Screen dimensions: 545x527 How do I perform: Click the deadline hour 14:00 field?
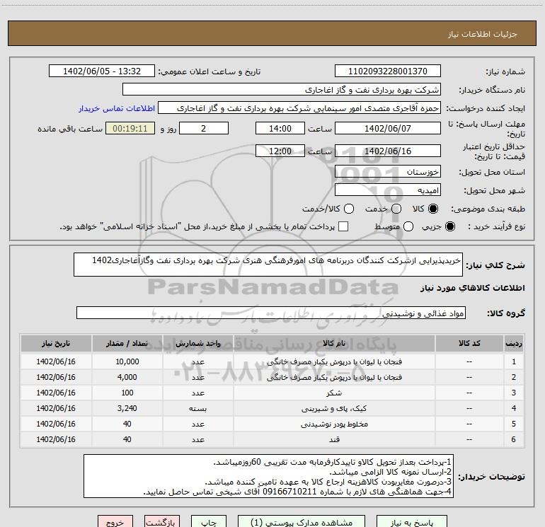click(280, 128)
